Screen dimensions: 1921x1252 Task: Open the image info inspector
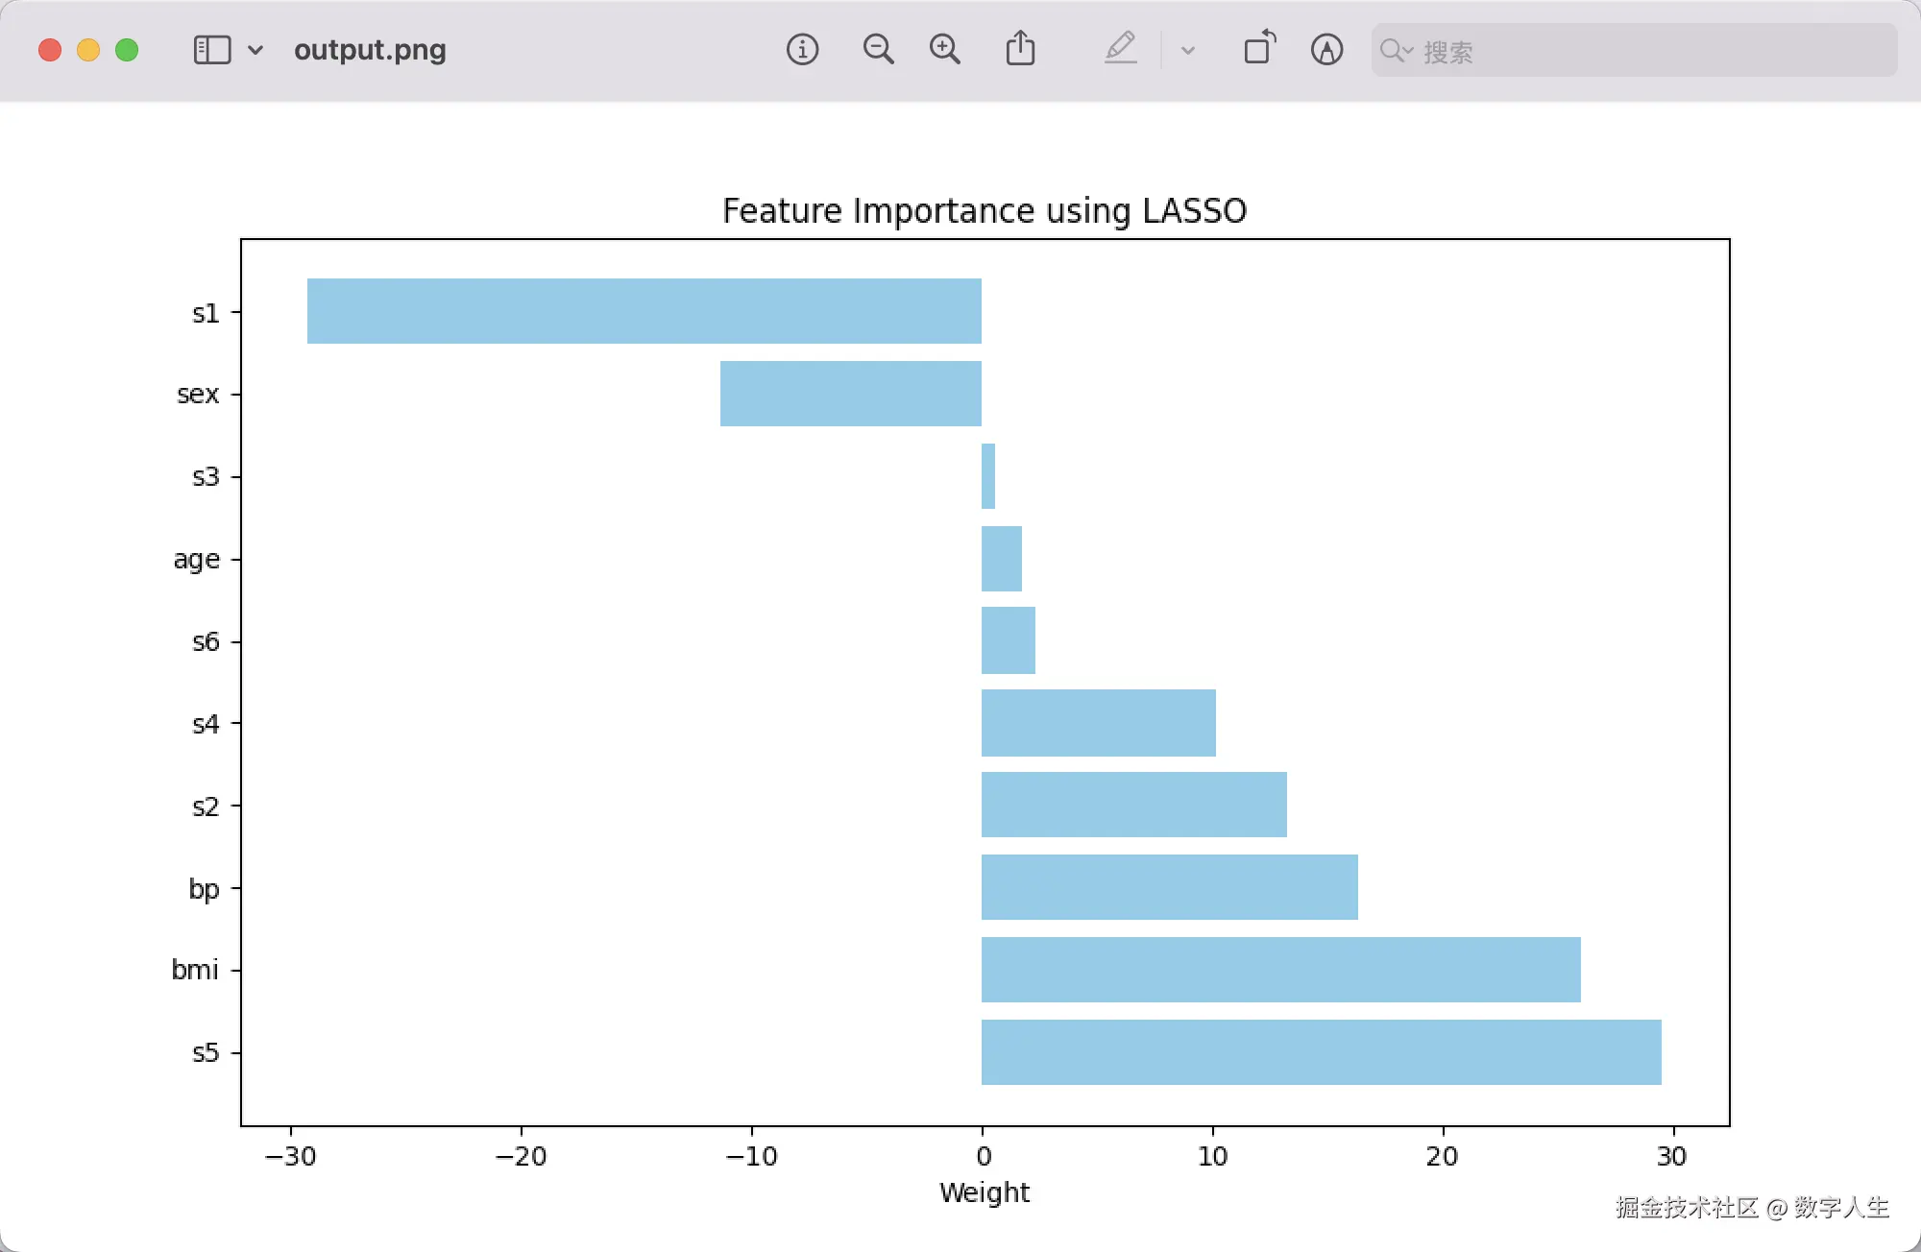click(802, 49)
